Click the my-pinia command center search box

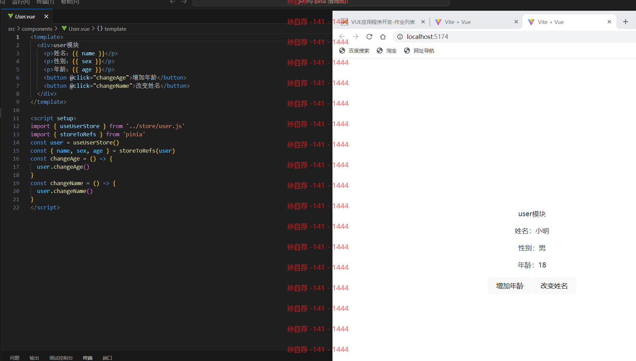[x=321, y=2]
